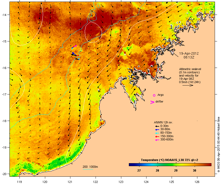Image resolution: width=222 pixels, height=184 pixels.
Task: Click the longitude axis label 125
Action: (172, 182)
